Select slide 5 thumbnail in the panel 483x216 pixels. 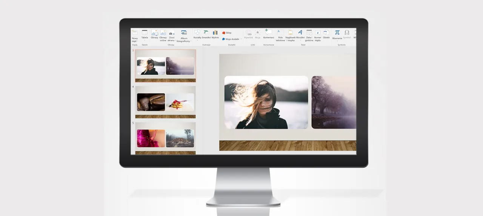coord(165,138)
